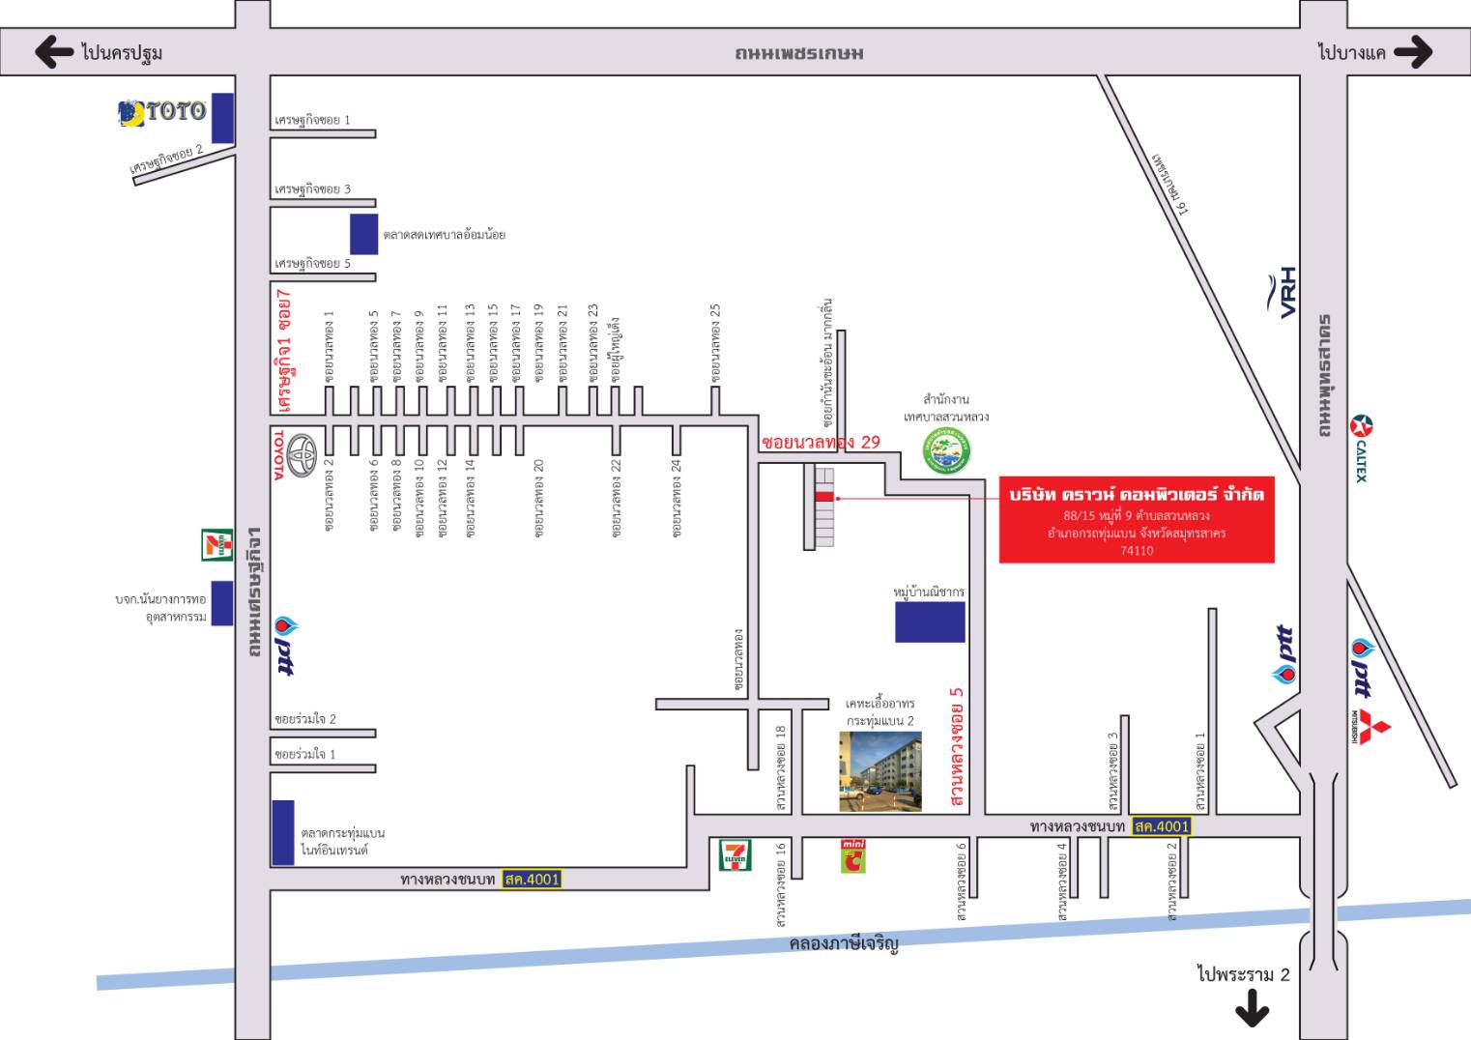Click the ซอยร่วมใจ 2 label
Viewport: 1471px width, 1040px height.
click(305, 719)
